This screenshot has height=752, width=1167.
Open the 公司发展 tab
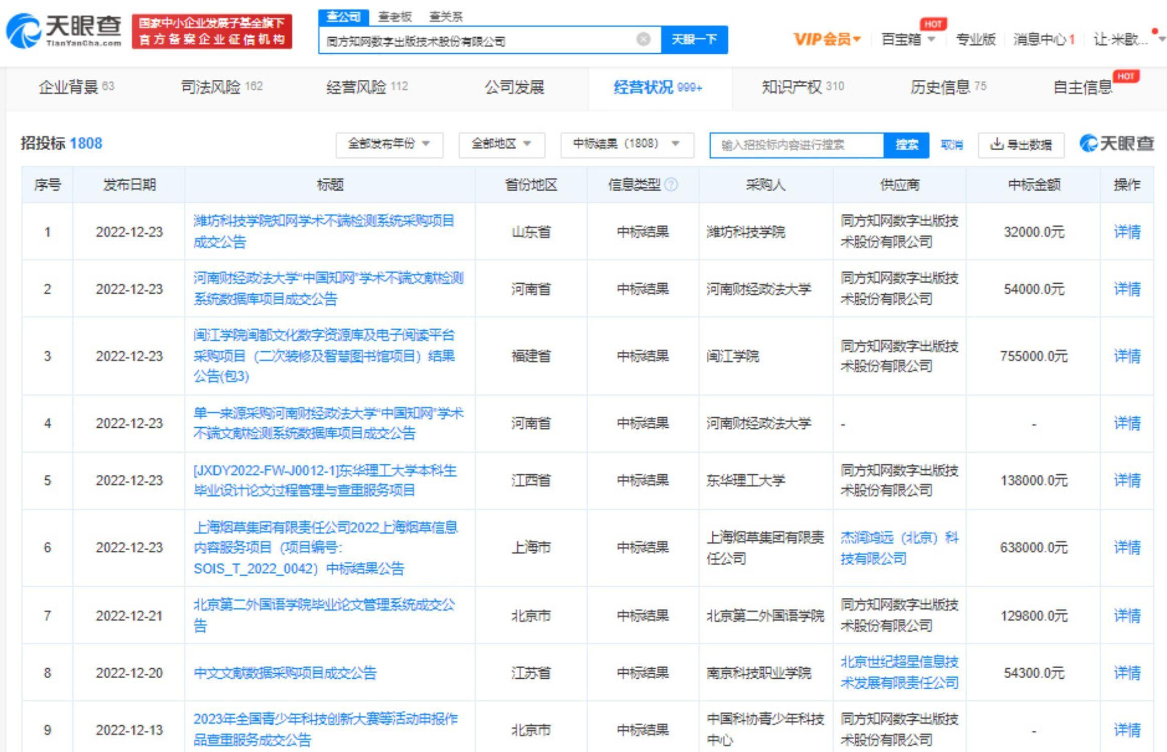pyautogui.click(x=514, y=87)
